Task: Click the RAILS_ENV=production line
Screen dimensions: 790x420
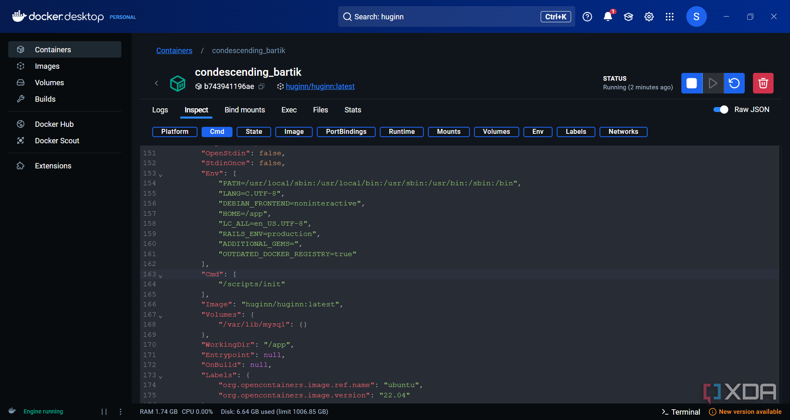Action: point(270,234)
